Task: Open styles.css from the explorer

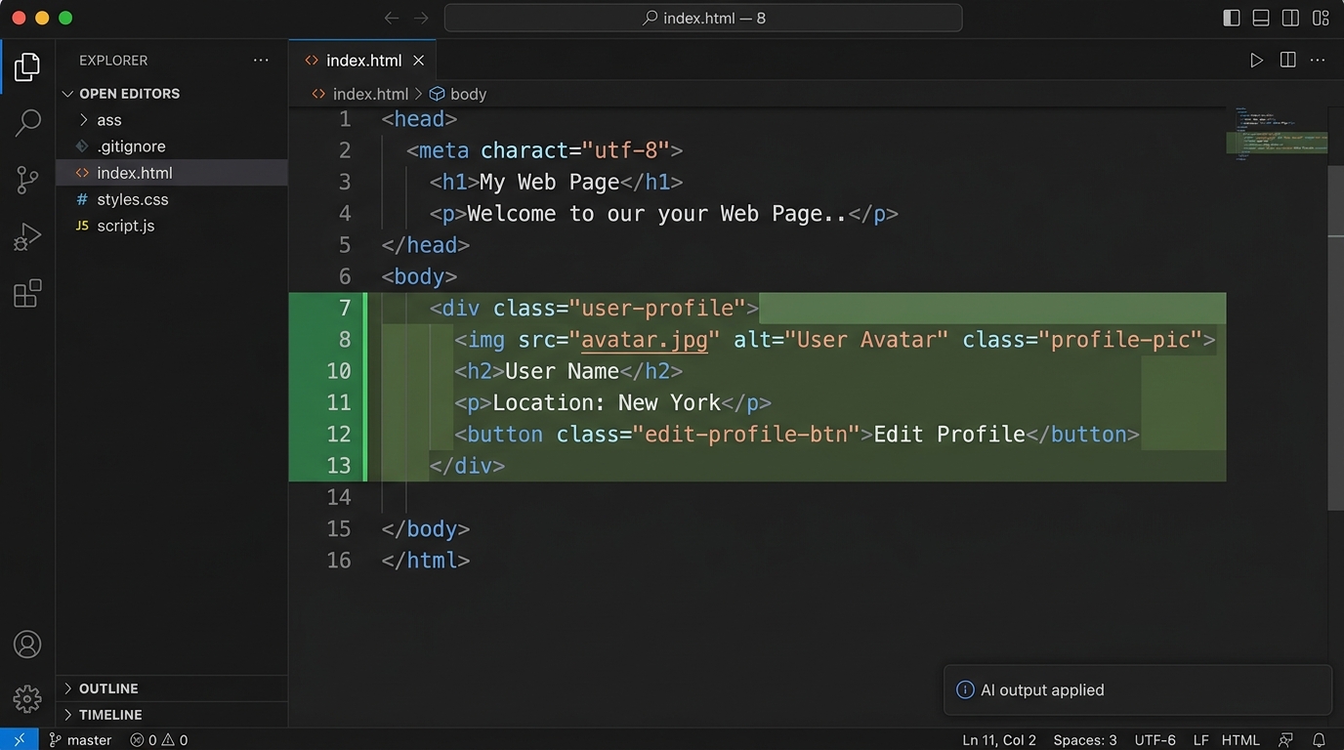Action: point(132,199)
